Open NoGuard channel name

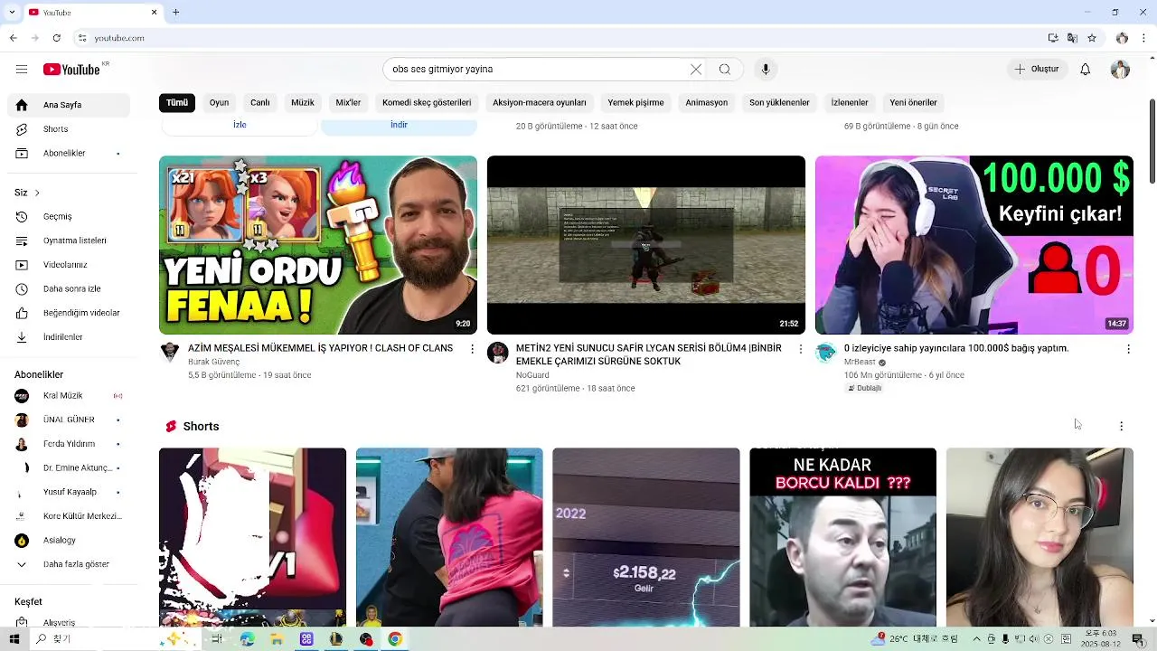coord(532,375)
